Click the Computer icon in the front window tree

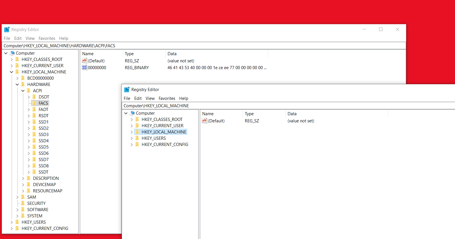coord(132,113)
